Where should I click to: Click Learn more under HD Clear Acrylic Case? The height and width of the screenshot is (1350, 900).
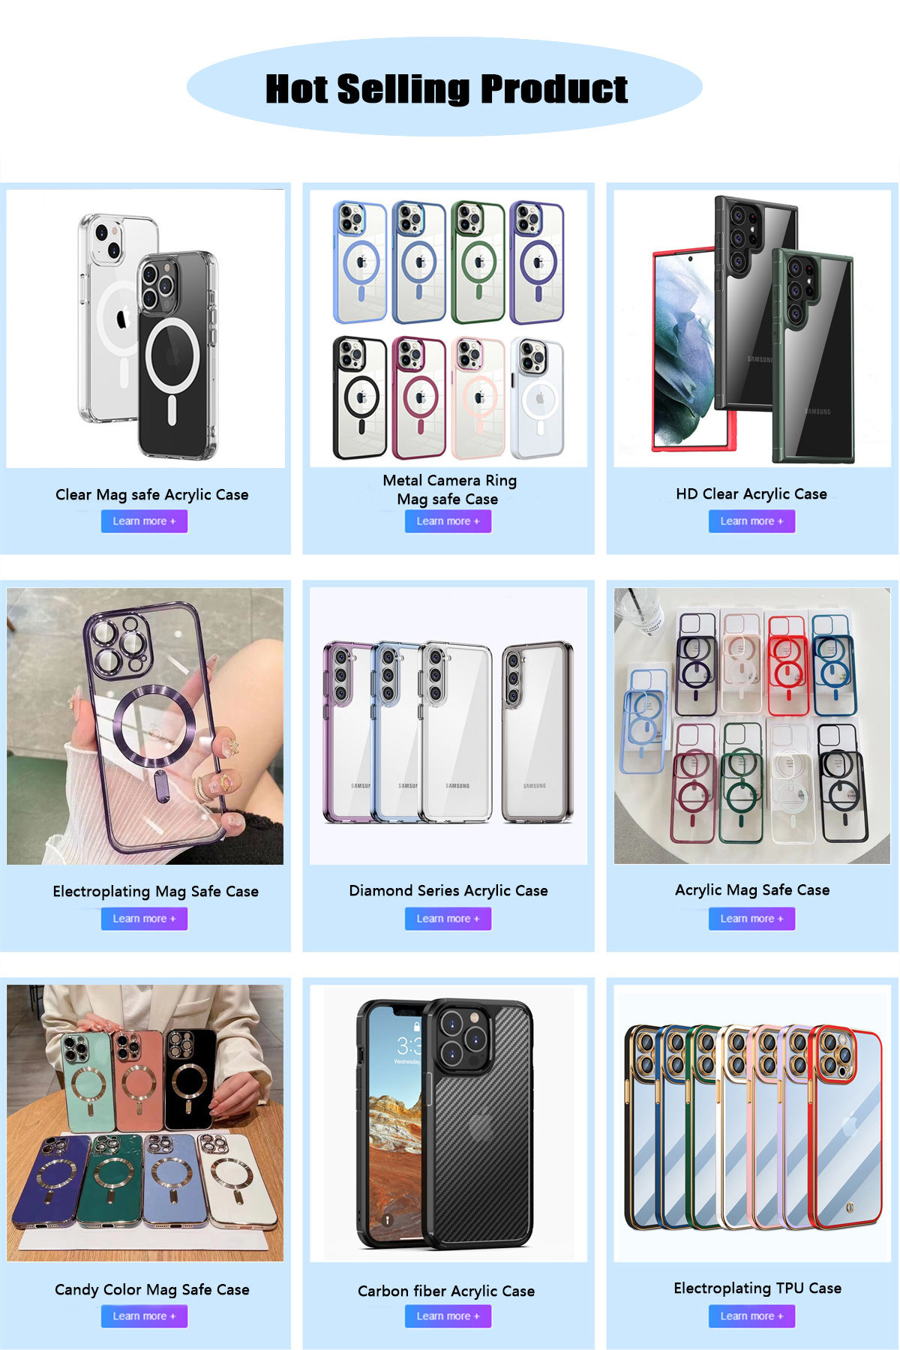tap(751, 521)
